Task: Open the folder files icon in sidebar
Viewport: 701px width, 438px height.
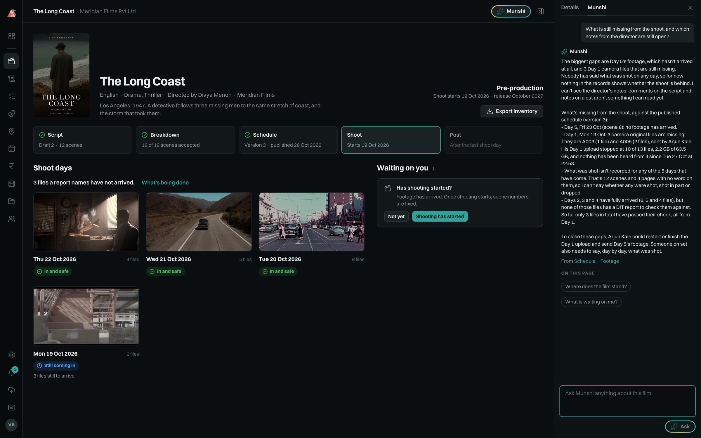Action: click(x=11, y=201)
